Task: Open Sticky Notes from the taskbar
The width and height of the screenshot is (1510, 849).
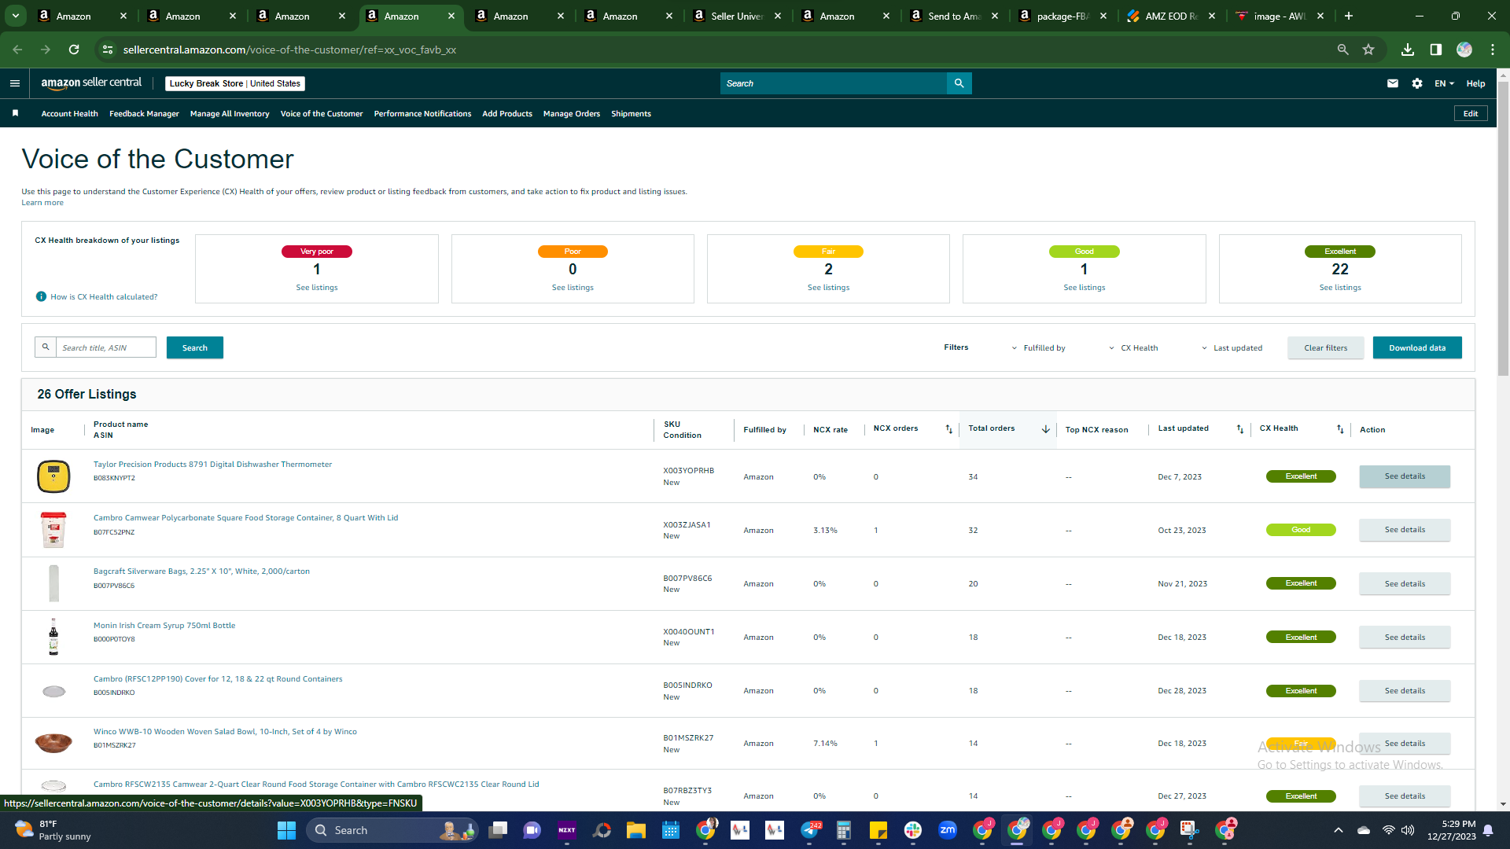Action: [878, 830]
